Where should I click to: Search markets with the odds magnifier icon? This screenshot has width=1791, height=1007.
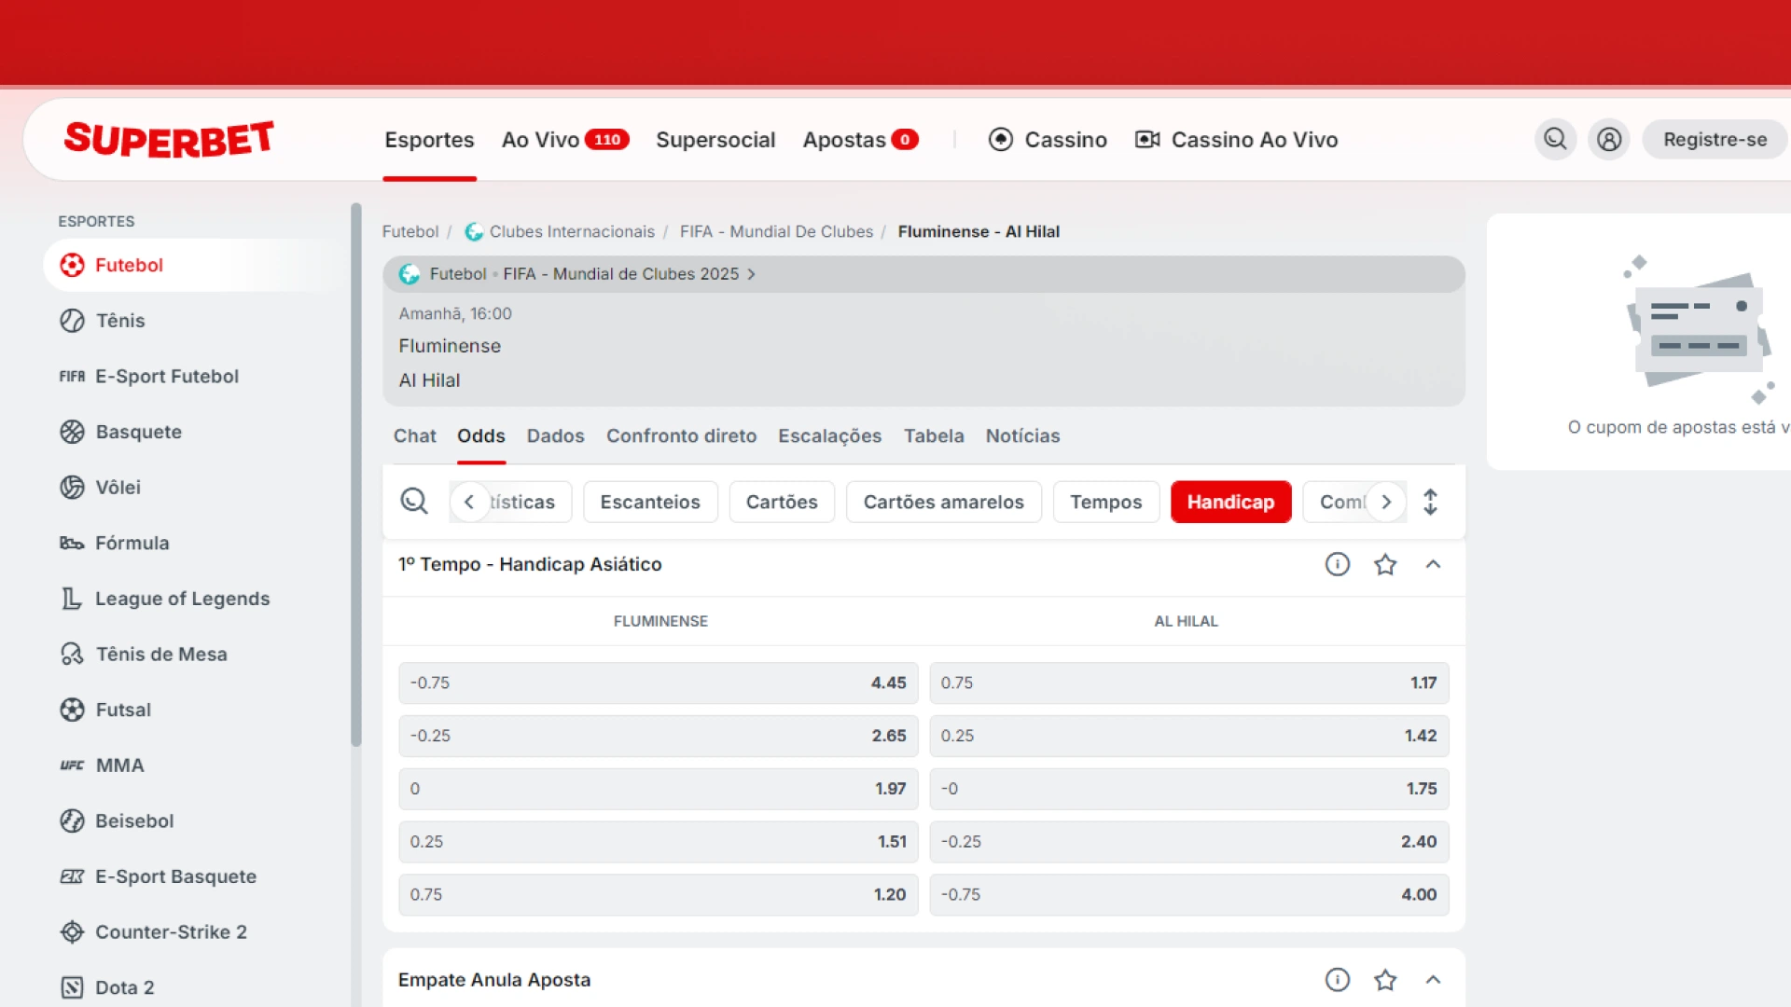pos(414,502)
